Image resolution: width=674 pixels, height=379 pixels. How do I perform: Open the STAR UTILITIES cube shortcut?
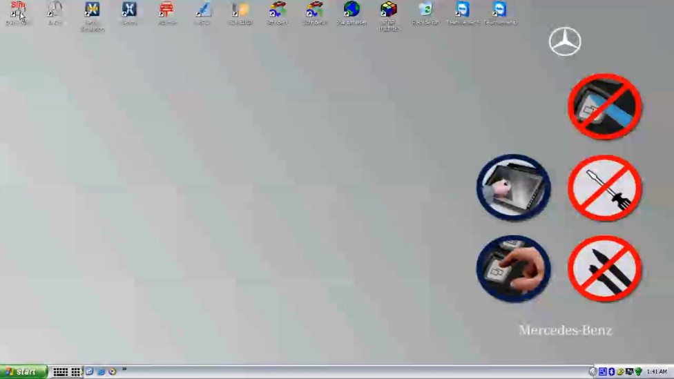pos(388,17)
